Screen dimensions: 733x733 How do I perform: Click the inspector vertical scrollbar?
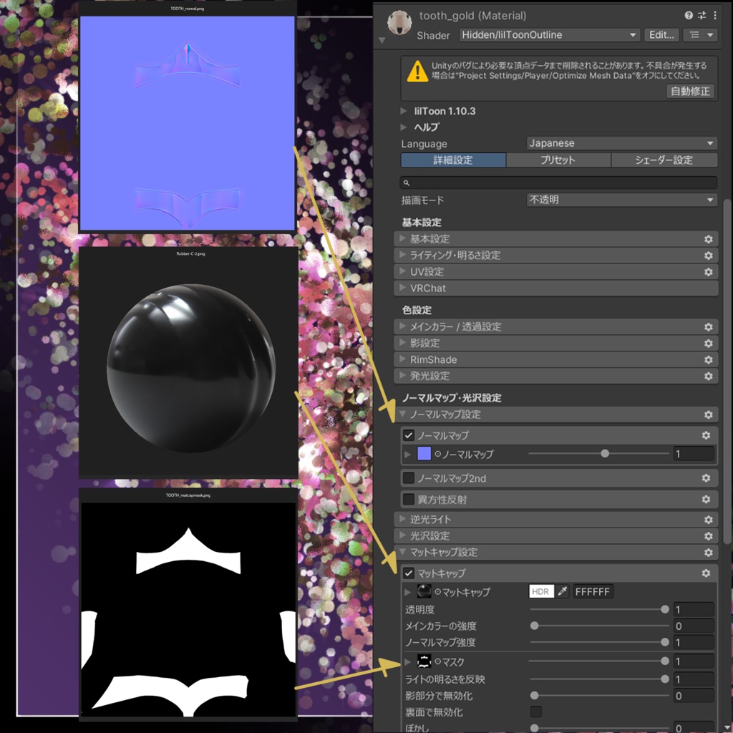click(727, 372)
